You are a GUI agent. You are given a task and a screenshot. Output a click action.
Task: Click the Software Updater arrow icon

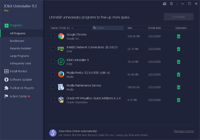(6, 79)
